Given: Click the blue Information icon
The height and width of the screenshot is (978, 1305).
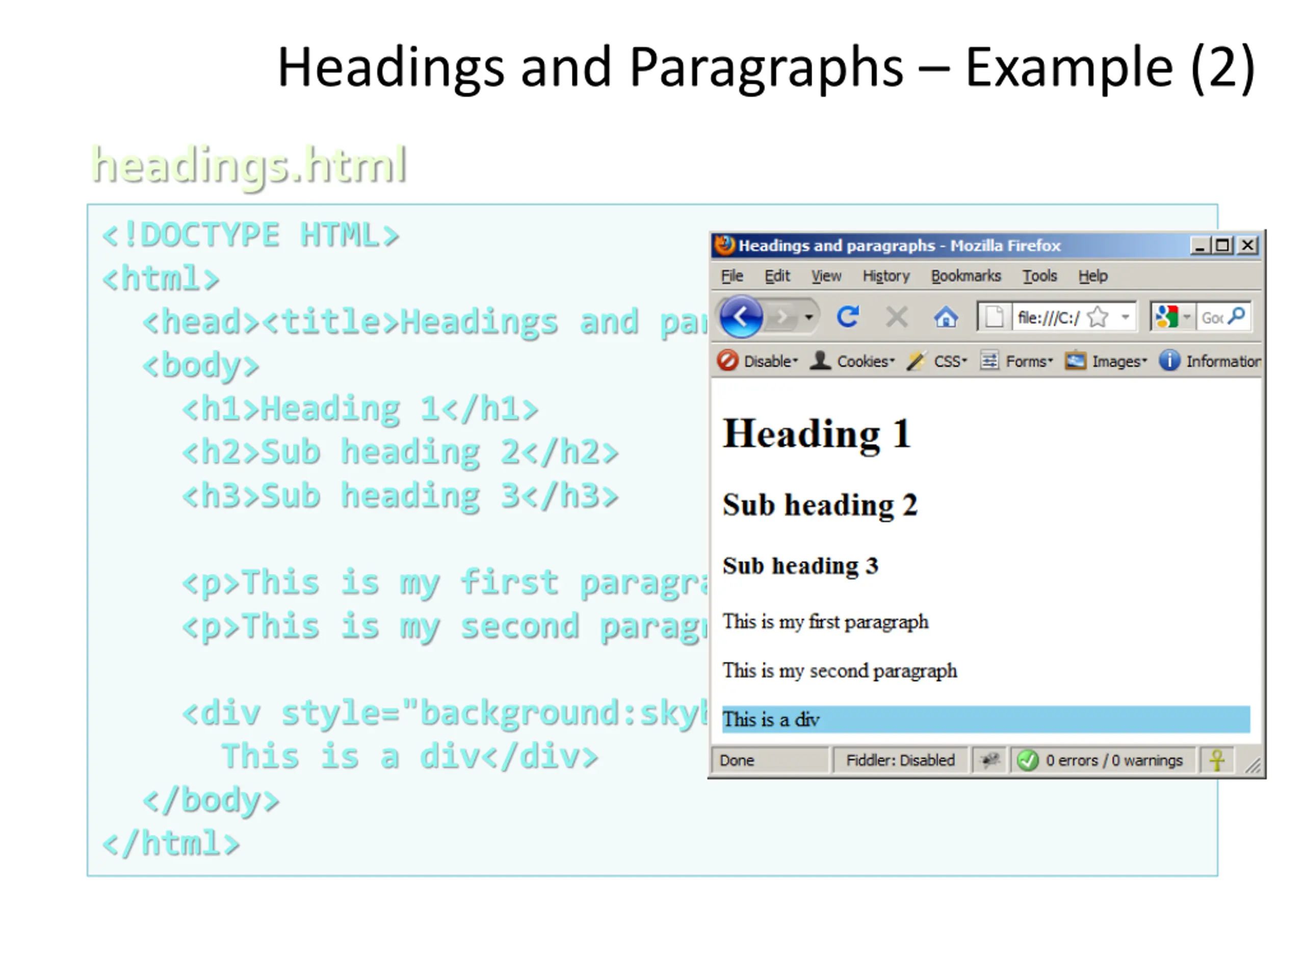Looking at the screenshot, I should 1169,360.
